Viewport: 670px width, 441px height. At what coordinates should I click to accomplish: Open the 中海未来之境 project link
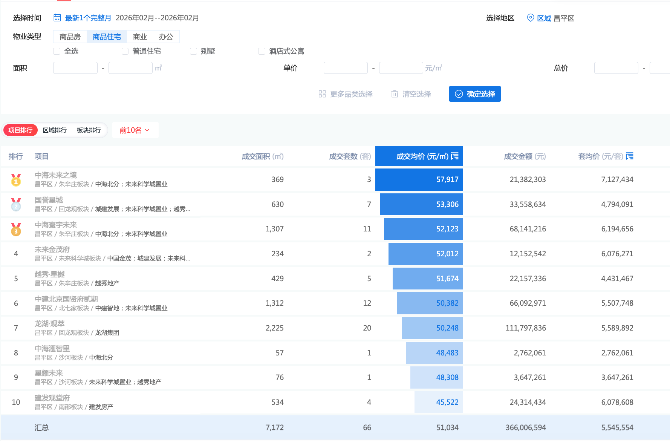coord(56,175)
